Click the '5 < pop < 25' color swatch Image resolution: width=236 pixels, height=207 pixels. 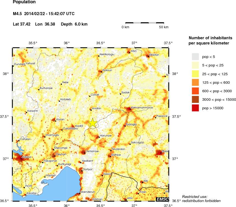[x=195, y=65]
